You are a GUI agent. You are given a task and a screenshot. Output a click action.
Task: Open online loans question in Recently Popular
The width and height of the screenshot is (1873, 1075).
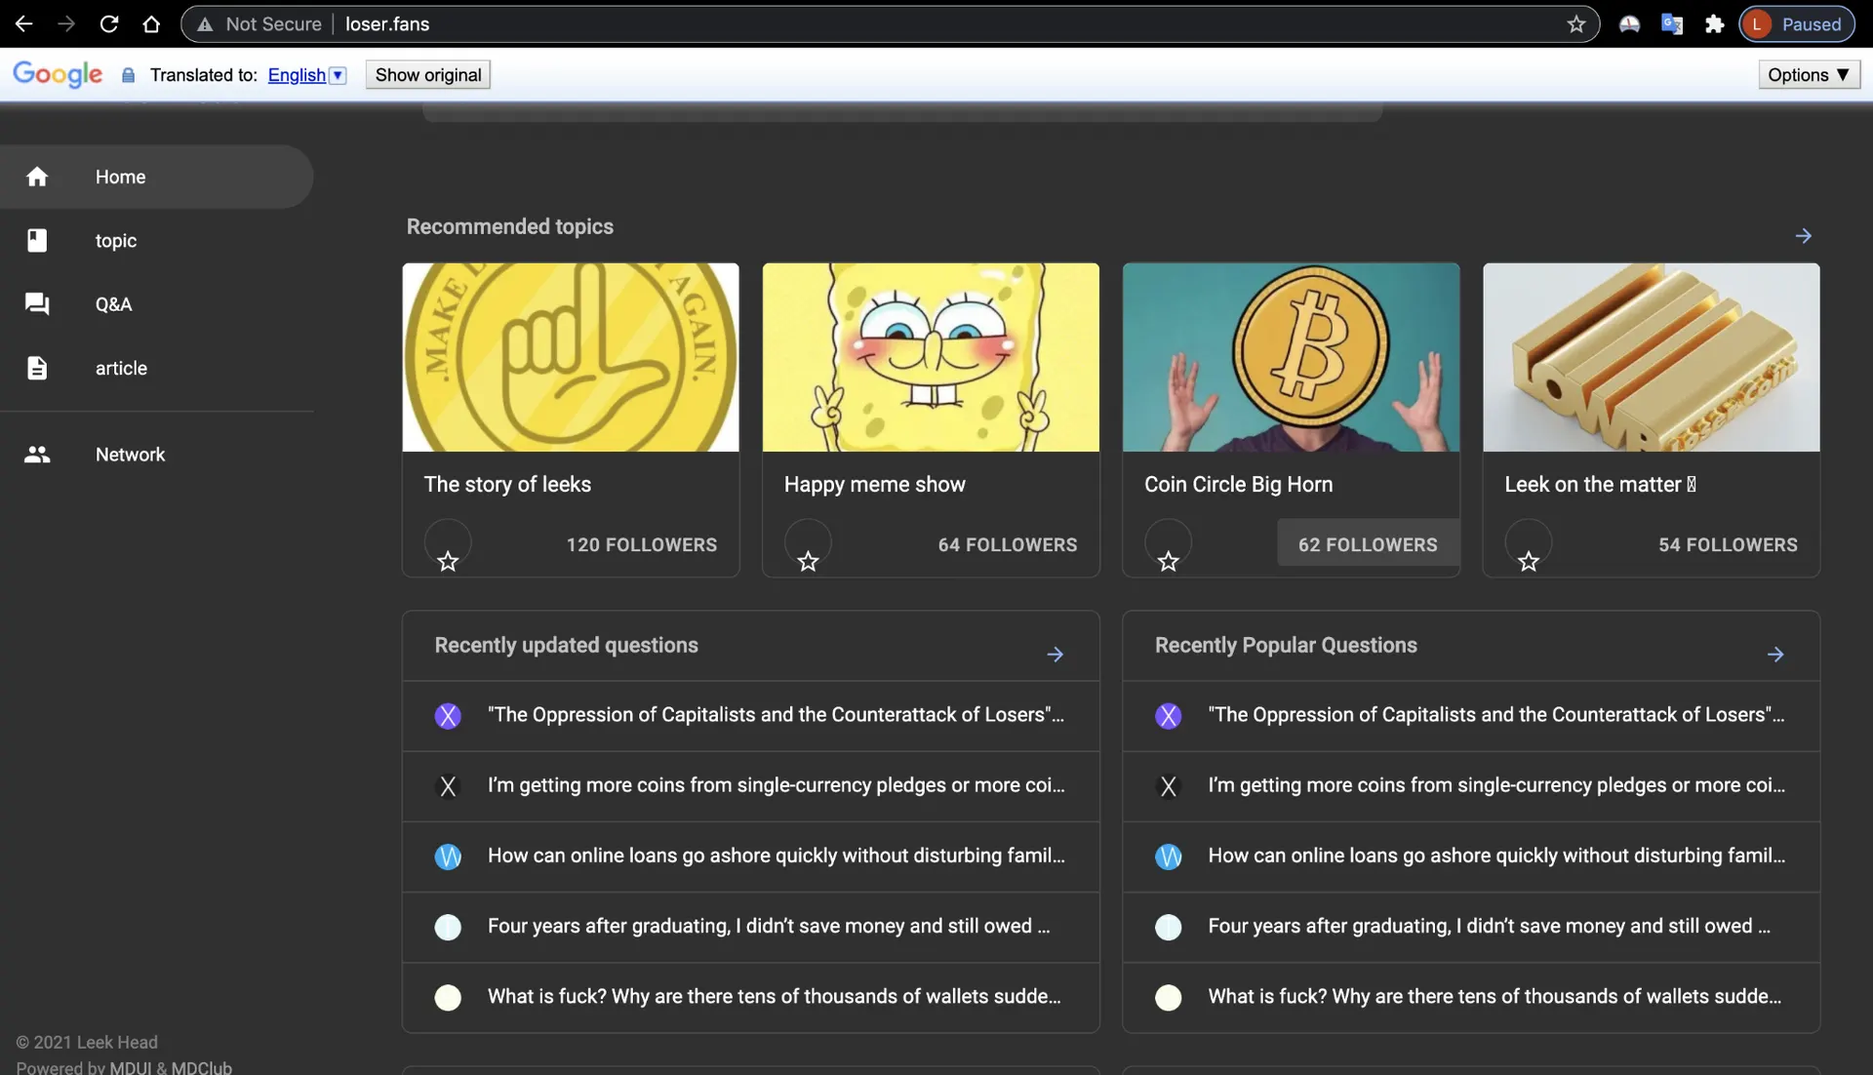point(1471,856)
